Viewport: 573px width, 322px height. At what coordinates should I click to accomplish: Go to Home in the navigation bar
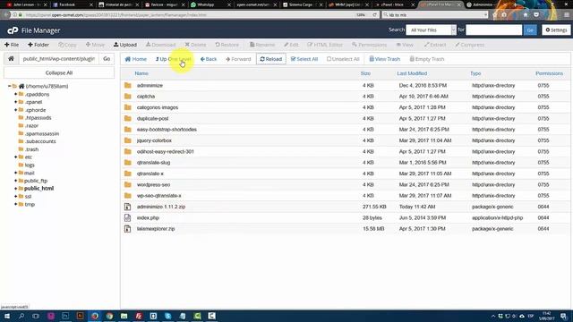coord(135,59)
